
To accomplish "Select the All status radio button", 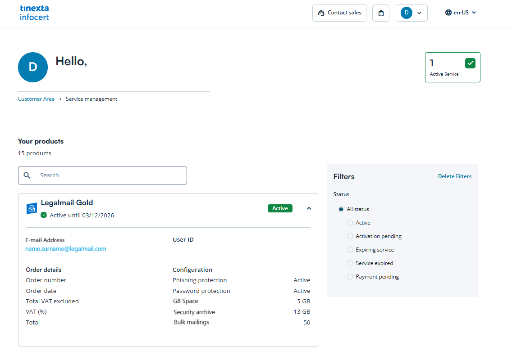I will [x=341, y=209].
